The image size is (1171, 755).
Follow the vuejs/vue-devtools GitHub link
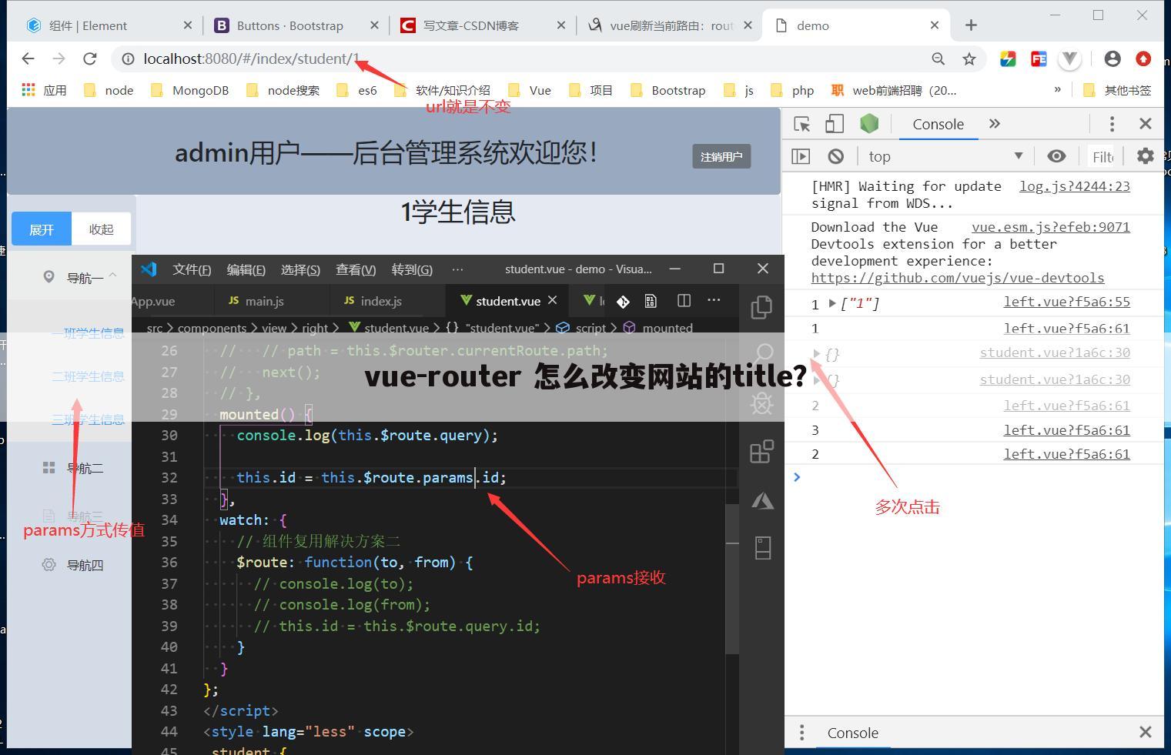click(x=957, y=277)
